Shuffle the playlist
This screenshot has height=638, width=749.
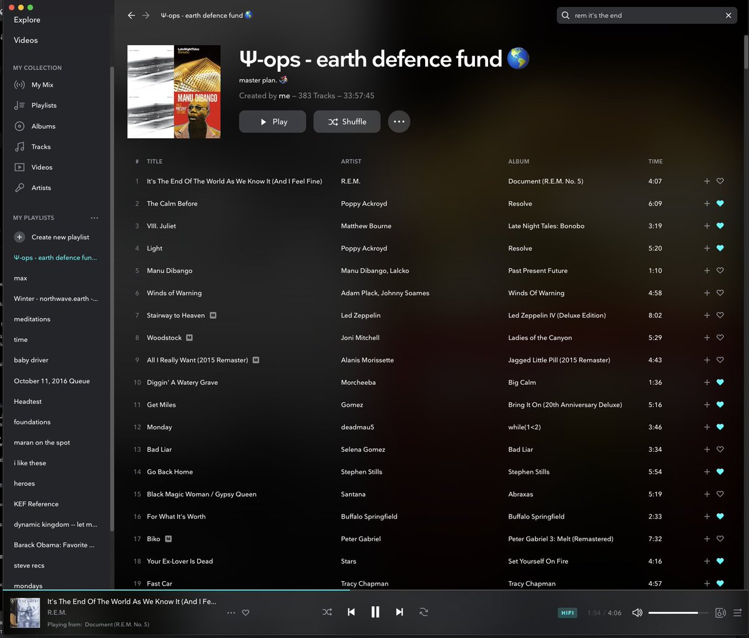[346, 122]
